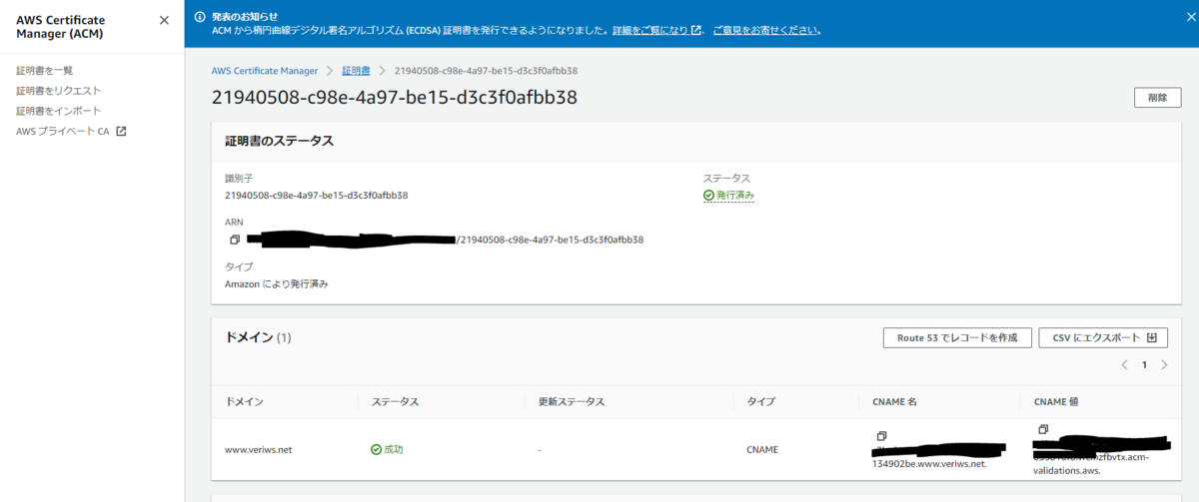This screenshot has width=1199, height=502.
Task: Select page 1 in domains pagination
Action: pyautogui.click(x=1145, y=365)
